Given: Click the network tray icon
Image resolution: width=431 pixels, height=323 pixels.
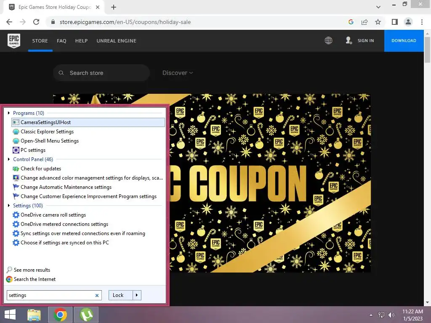Looking at the screenshot, I should tap(381, 315).
